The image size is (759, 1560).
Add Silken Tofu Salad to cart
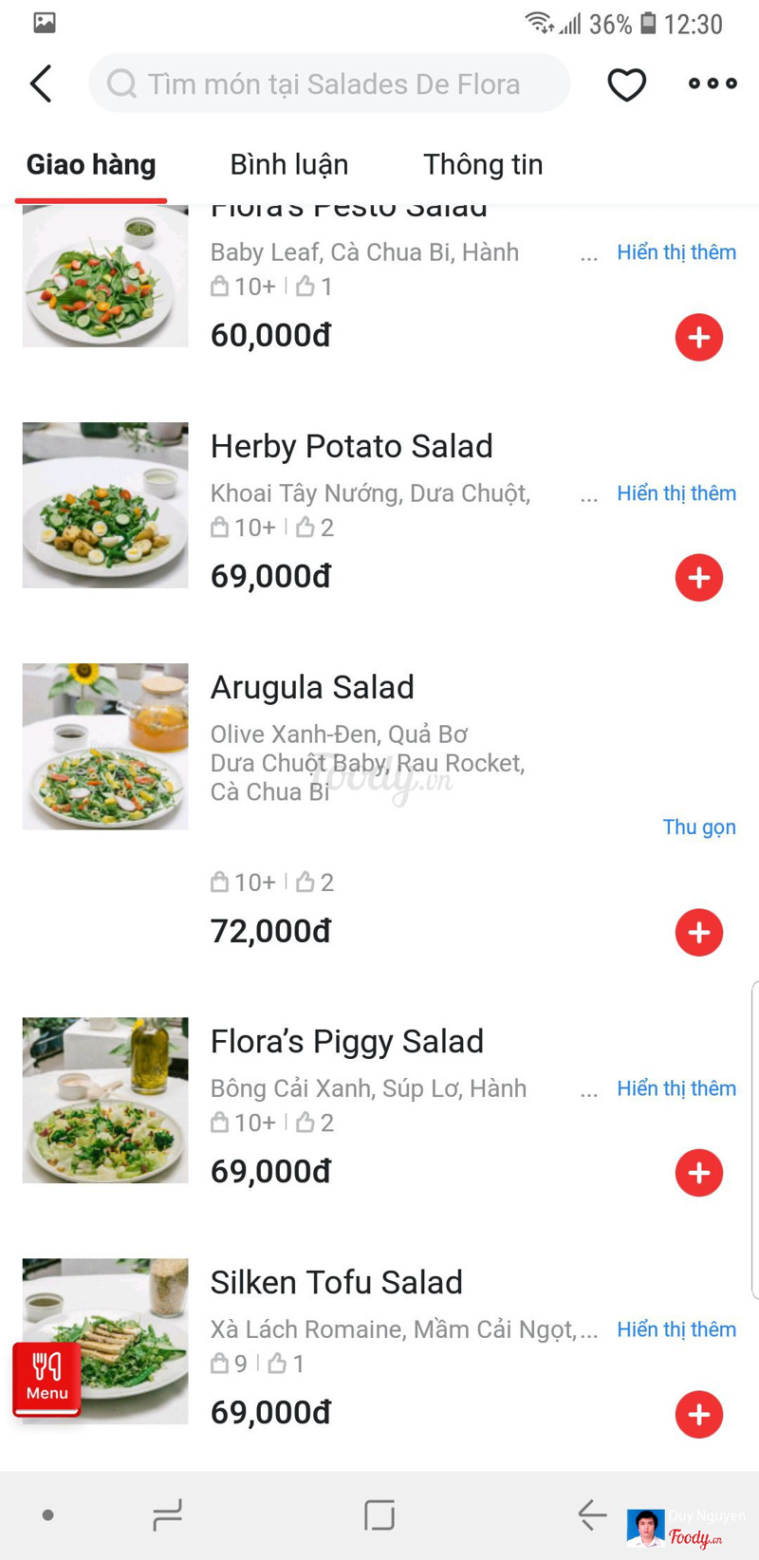point(699,1415)
